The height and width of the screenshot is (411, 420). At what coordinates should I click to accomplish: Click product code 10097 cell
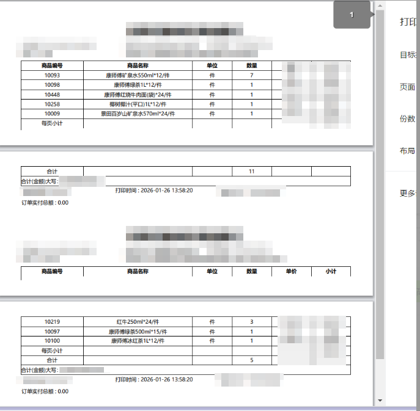52,332
